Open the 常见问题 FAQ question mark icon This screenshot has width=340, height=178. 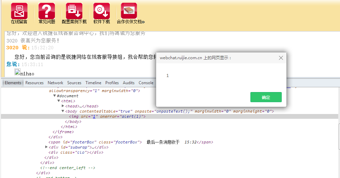point(47,11)
